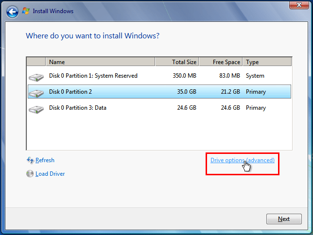Screen dimensions: 313x235
Task: Click the 35.0 GB total size value
Action: point(187,92)
